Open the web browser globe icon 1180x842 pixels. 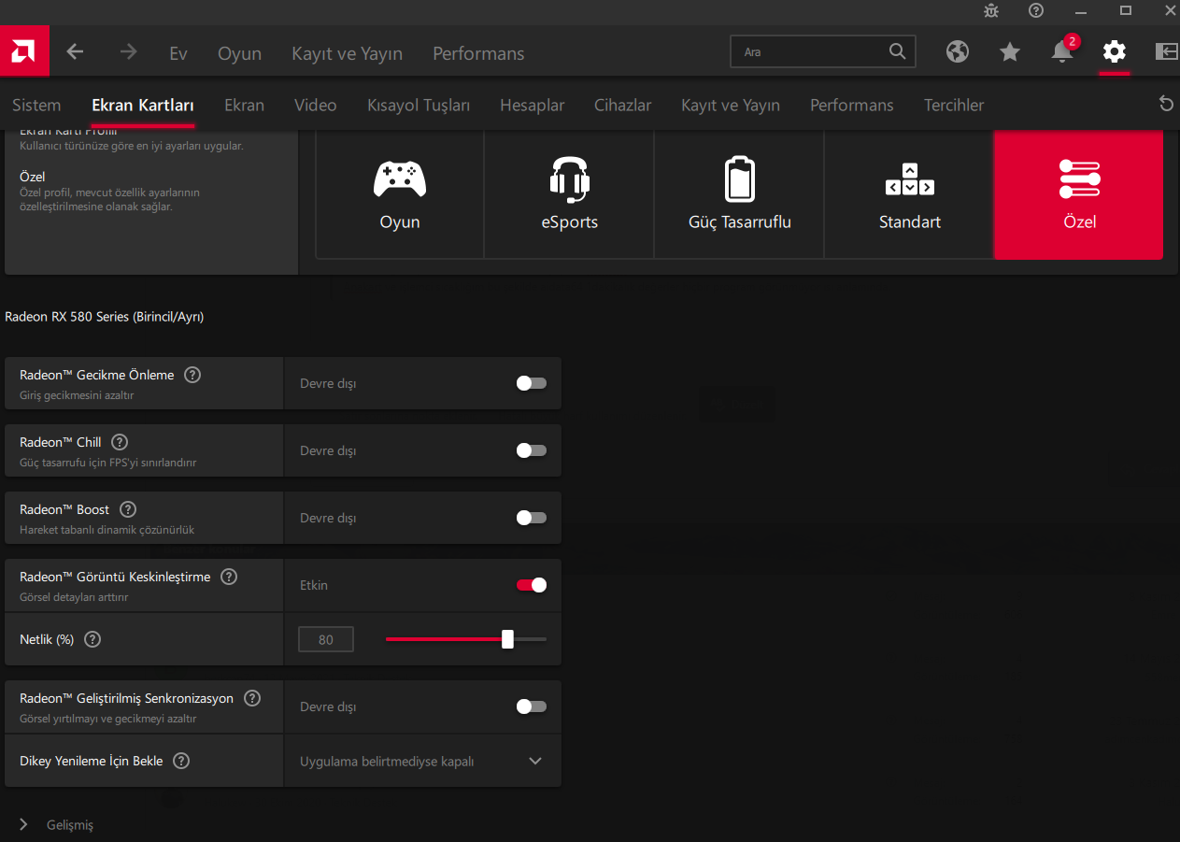[957, 52]
